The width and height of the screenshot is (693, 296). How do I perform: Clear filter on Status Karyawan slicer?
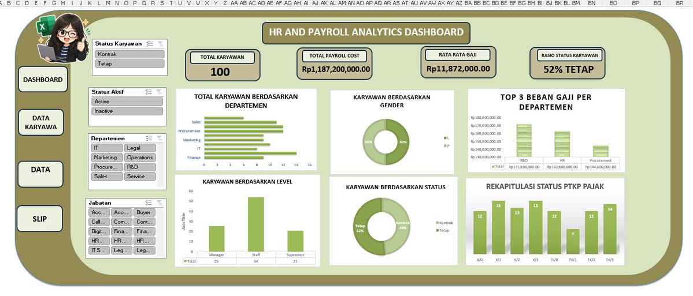click(x=161, y=44)
